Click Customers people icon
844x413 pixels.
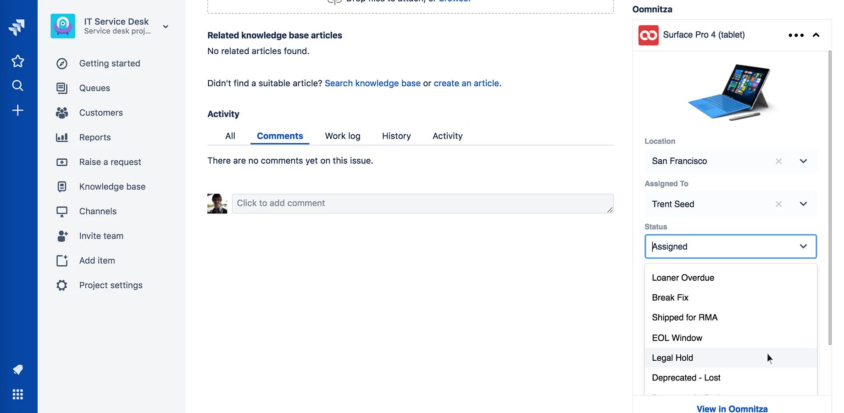point(62,113)
